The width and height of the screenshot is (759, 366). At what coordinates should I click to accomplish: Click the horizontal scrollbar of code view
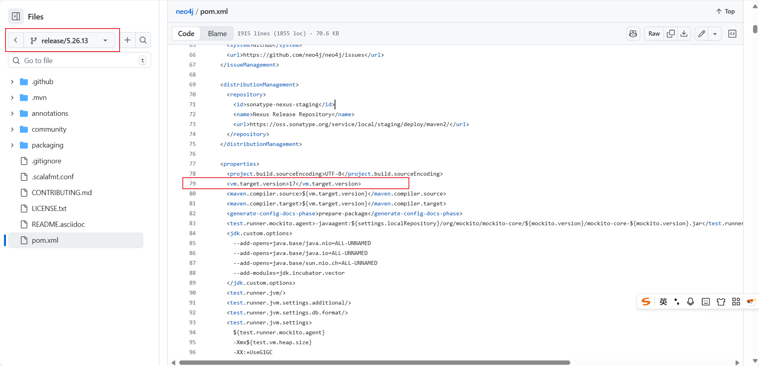coord(374,362)
